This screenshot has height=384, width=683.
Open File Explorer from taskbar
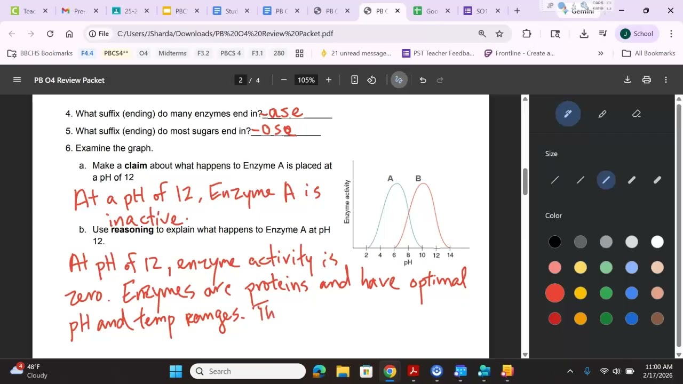[343, 371]
